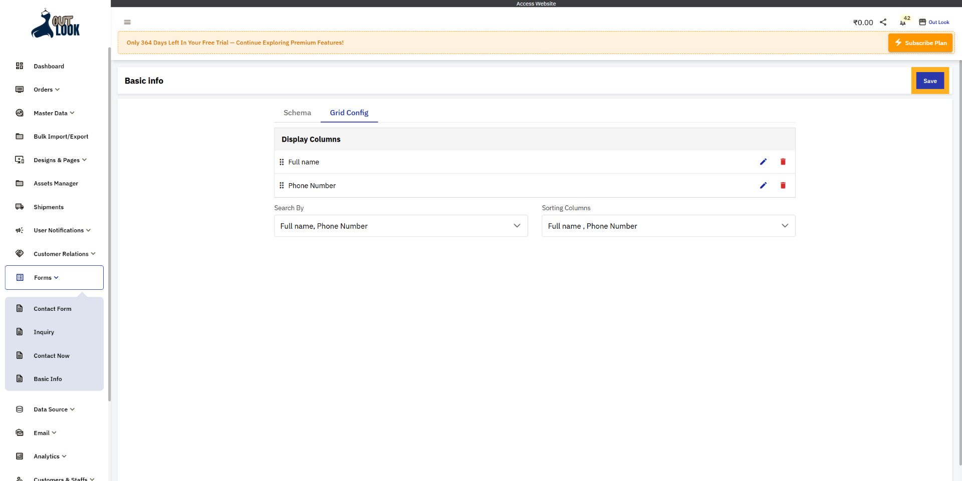Open the Sorting Columns dropdown
This screenshot has height=481, width=962.
(668, 226)
